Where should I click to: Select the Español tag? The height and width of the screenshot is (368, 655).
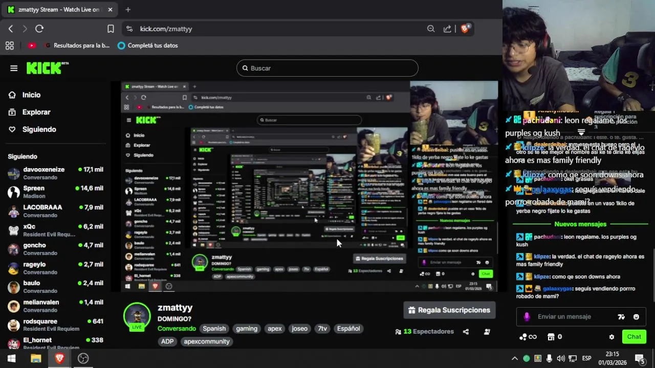coord(348,329)
